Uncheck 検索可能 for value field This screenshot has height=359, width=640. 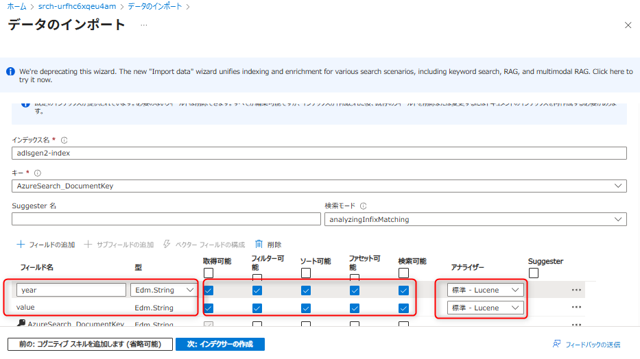[403, 308]
